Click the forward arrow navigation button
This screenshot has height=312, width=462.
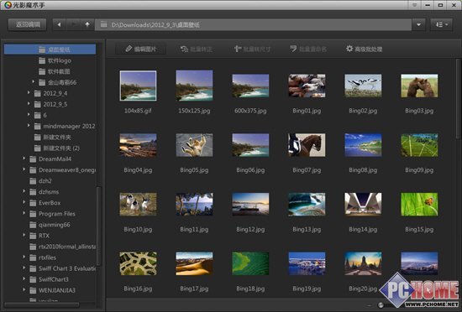coord(73,24)
